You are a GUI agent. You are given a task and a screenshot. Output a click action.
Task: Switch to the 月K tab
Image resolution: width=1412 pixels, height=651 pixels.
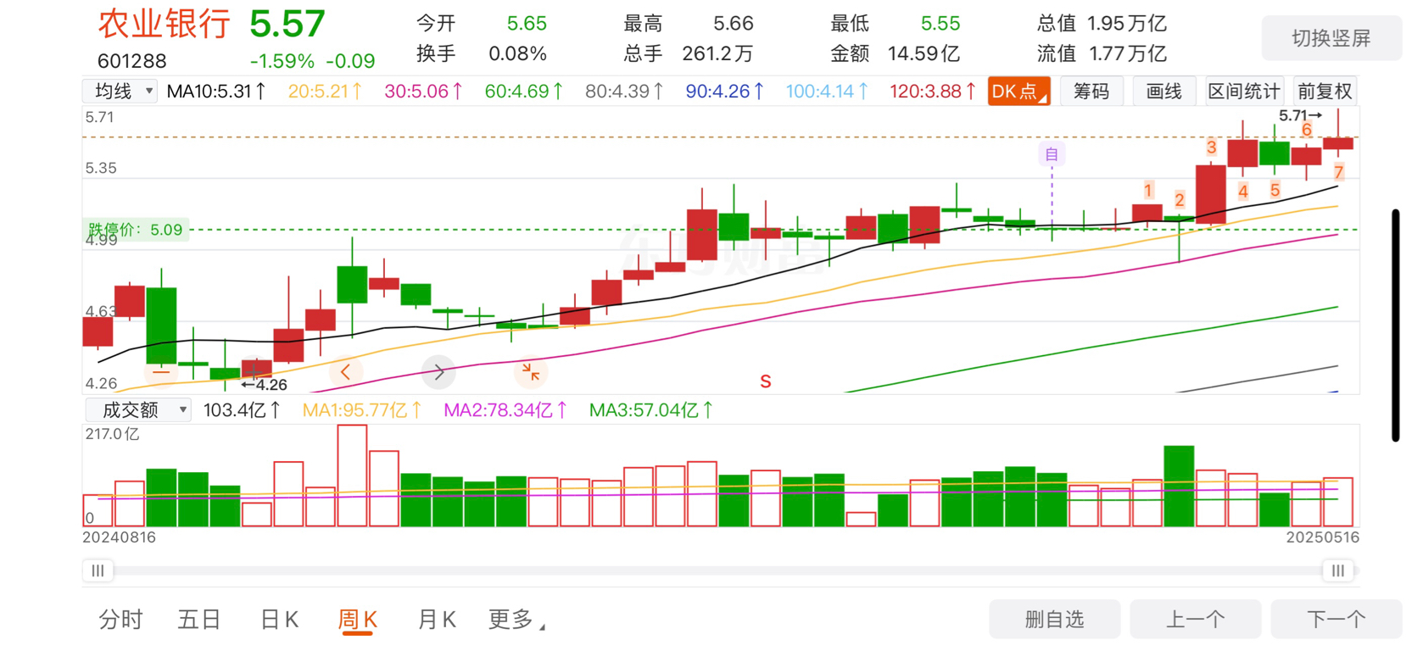[437, 620]
